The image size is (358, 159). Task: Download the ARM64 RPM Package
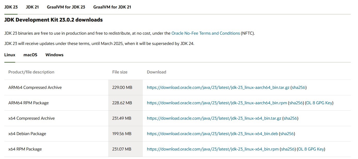click(217, 103)
